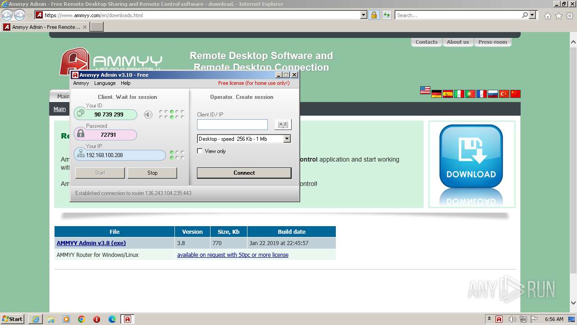Select the Spanish flag language

point(448,94)
